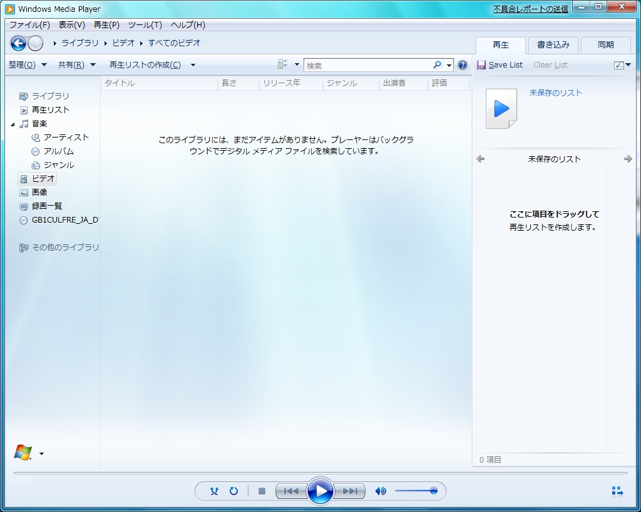Screen dimensions: 641x512
Task: Switch to Now Playing mode icon
Action: coord(617,491)
